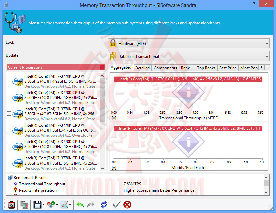This screenshot has height=213, width=276.
Task: Click 'Higher Scores mean Better Performance.' text
Action: [159, 190]
